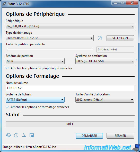Open the Périphérique device dropdown

tap(70, 26)
